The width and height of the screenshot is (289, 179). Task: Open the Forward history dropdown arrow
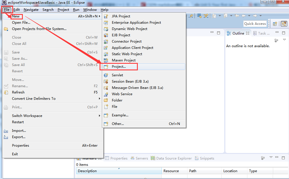click(x=261, y=16)
